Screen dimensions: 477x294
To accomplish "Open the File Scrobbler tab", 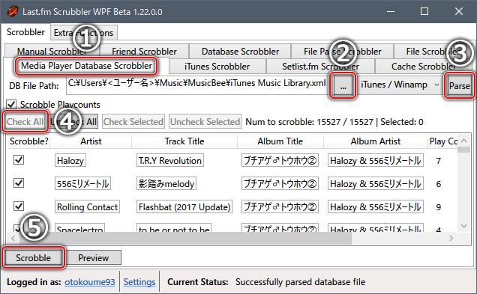I will tap(433, 52).
